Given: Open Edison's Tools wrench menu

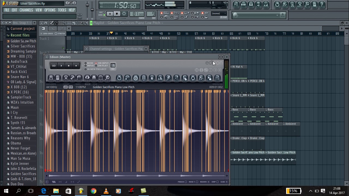Looking at the screenshot, I should pos(72,78).
